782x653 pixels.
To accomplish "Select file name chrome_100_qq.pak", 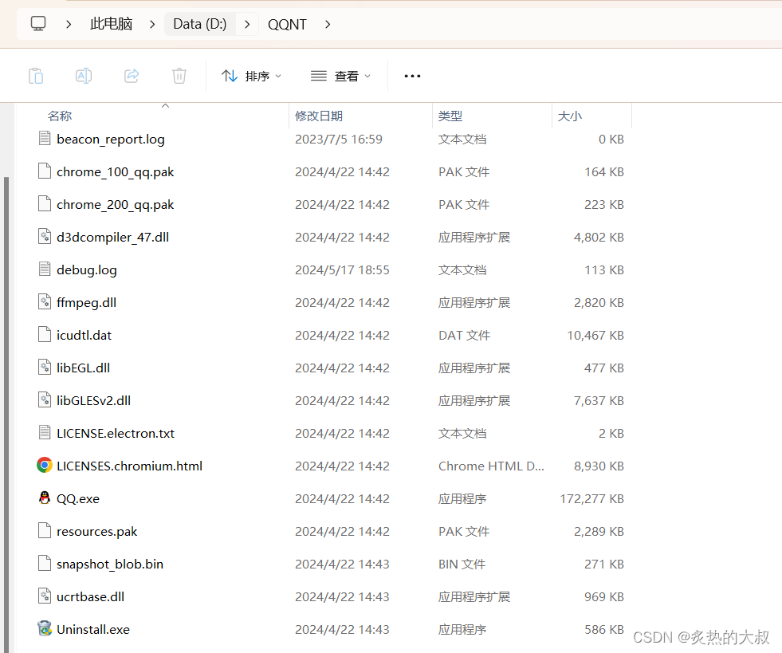I will point(116,172).
